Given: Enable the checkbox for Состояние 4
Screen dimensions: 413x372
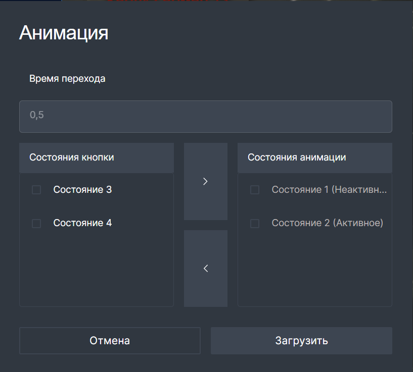Looking at the screenshot, I should (x=36, y=223).
